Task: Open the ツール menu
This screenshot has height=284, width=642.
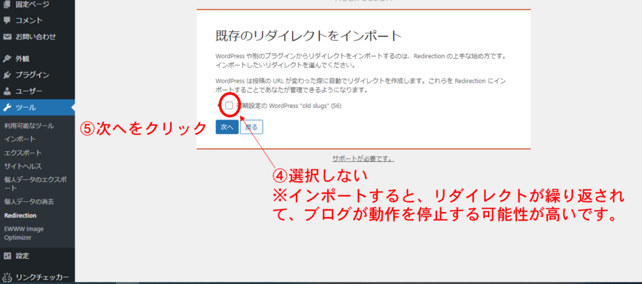Action: pyautogui.click(x=37, y=108)
